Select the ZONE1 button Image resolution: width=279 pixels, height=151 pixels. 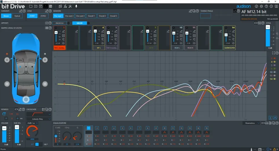tap(32, 16)
